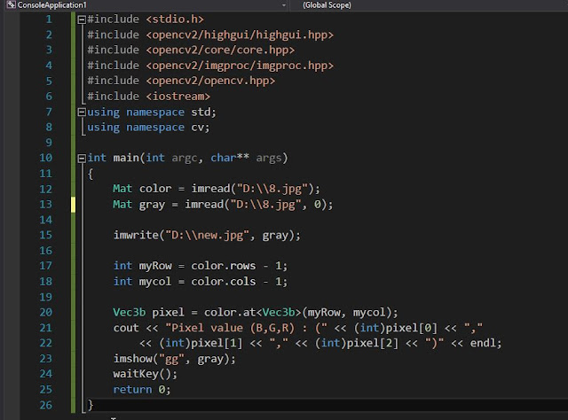Viewport: 568px width, 420px height.
Task: Click the 'main' function name
Action: coord(126,158)
